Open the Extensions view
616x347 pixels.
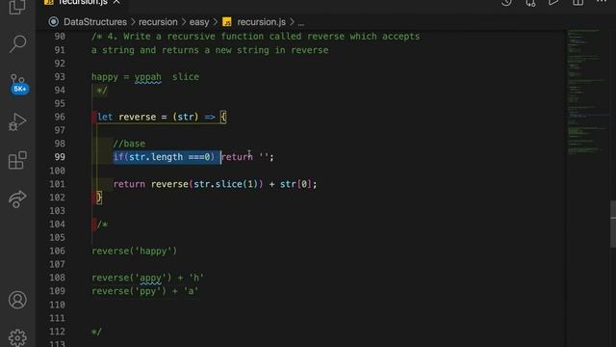tap(17, 160)
